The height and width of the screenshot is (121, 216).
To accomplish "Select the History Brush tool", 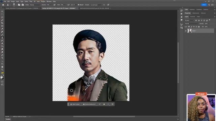I will pos(2,40).
